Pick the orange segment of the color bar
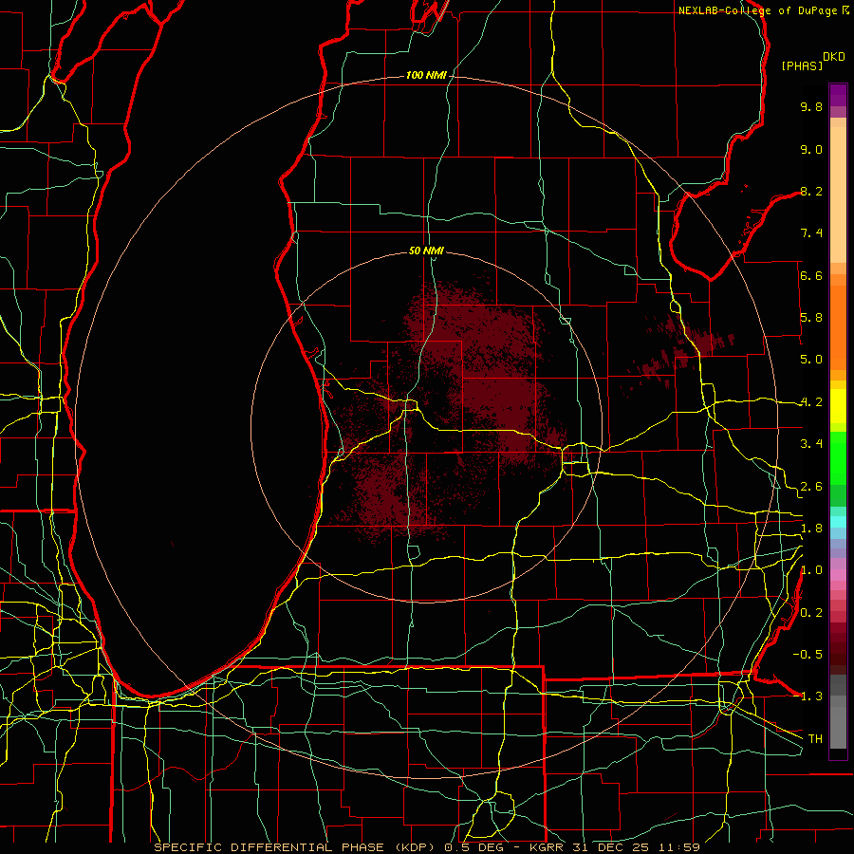 (838, 327)
